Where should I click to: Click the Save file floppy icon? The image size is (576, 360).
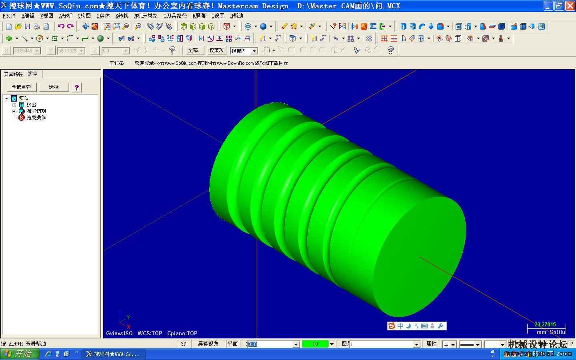click(27, 26)
